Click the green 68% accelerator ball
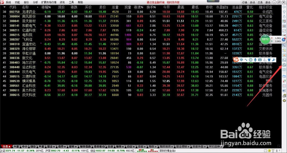 click(x=265, y=40)
